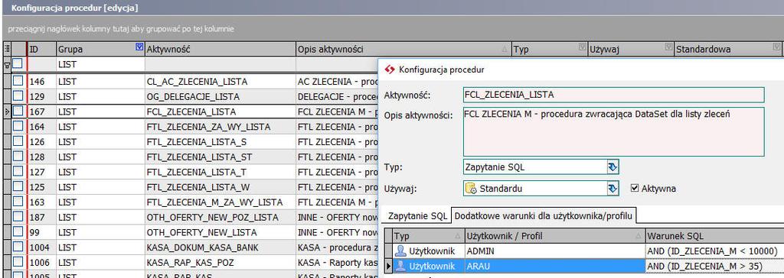The height and width of the screenshot is (278, 784).
Task: Tick checkbox for row ID 126
Action: pos(18,142)
